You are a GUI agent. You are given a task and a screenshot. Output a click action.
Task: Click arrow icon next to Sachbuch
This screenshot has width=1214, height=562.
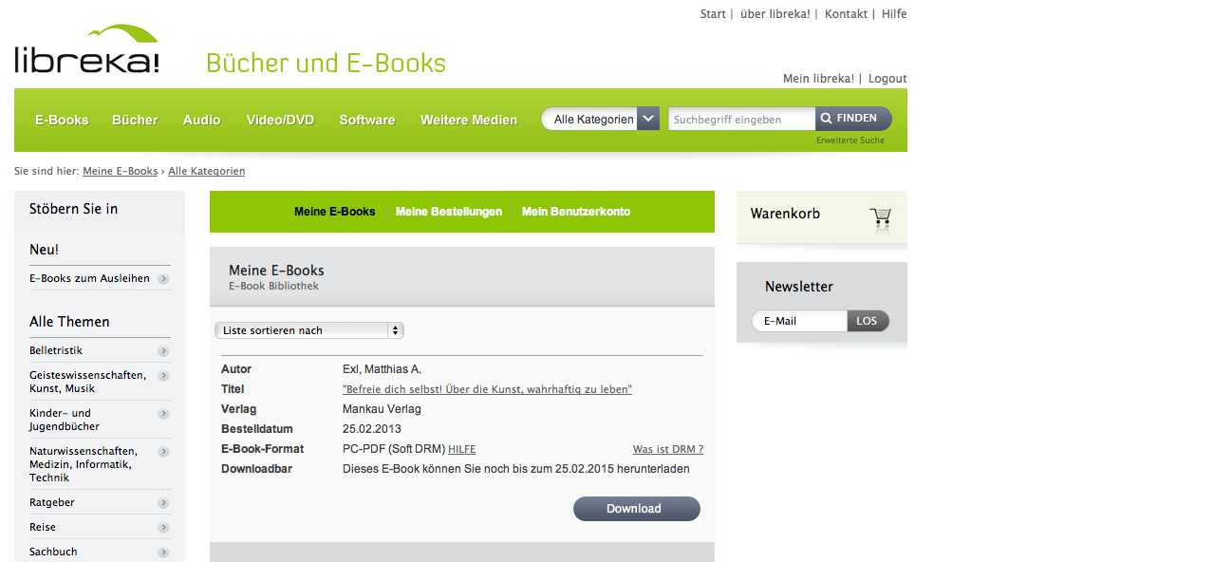pos(163,553)
